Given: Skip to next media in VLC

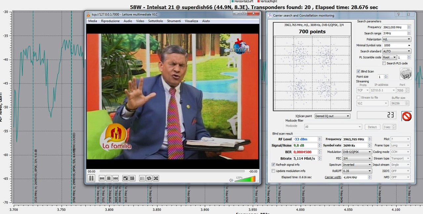Looking at the screenshot, I should [x=116, y=178].
